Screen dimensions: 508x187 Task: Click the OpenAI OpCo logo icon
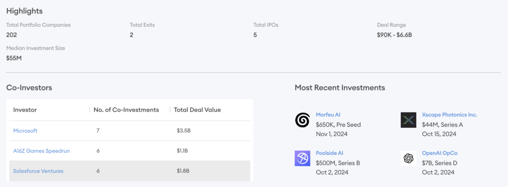point(408,158)
